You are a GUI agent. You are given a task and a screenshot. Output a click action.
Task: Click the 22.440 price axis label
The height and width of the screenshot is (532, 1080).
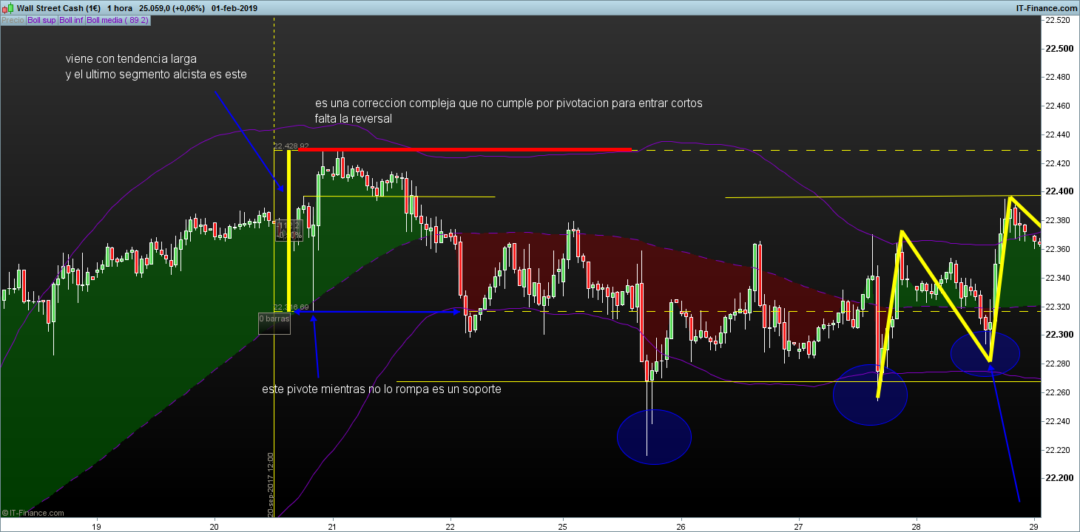[x=1058, y=135]
